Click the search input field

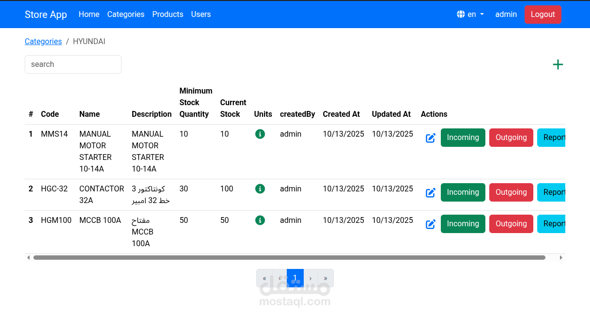[73, 64]
